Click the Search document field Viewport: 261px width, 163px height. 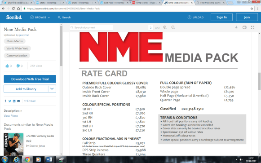click(91, 27)
